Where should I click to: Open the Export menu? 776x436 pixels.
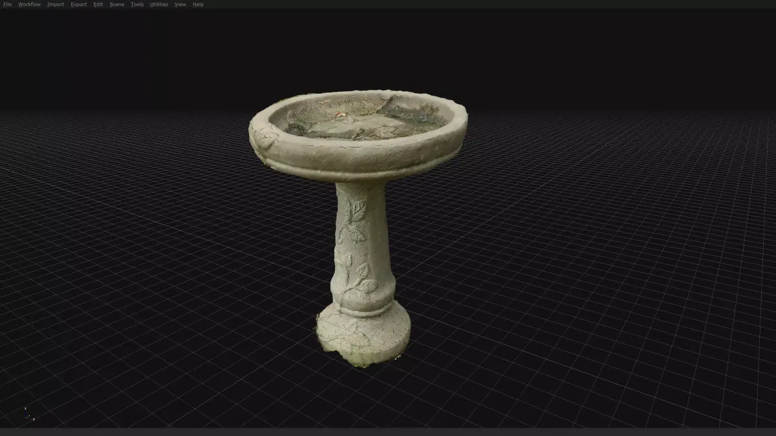click(x=79, y=5)
